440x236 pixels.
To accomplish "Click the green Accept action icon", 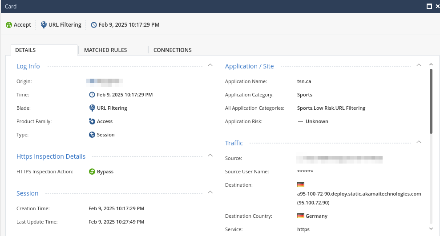I will point(9,24).
